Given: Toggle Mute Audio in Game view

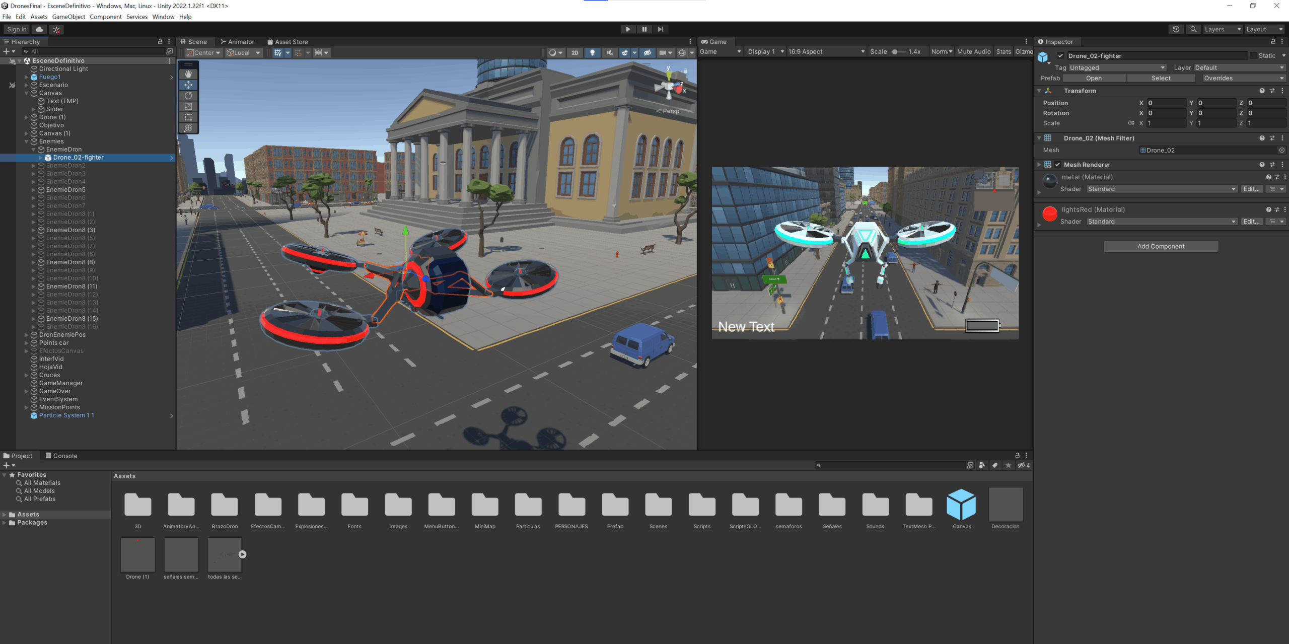Looking at the screenshot, I should 973,51.
